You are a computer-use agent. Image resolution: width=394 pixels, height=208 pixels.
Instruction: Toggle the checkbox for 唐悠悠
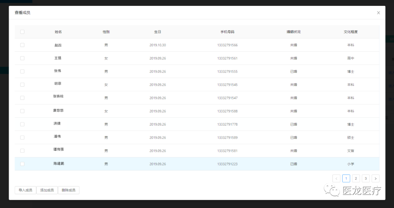22,111
